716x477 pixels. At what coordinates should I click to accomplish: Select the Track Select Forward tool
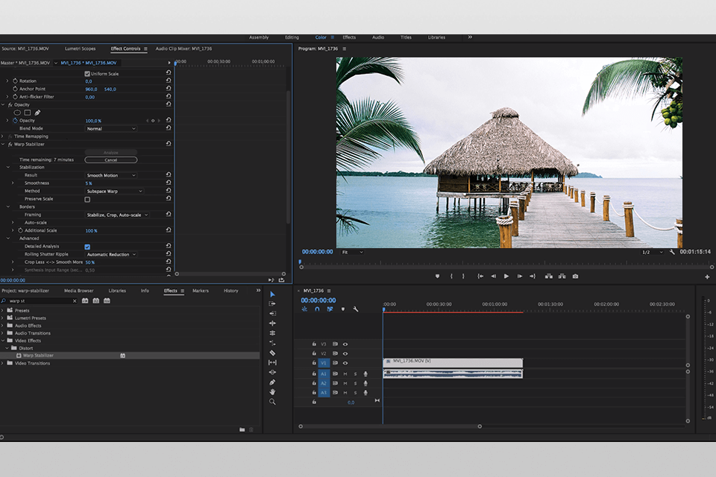click(x=273, y=303)
